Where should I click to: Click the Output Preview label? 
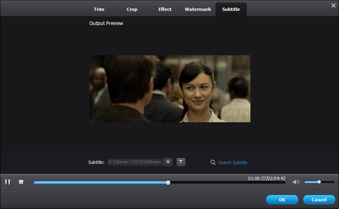(x=106, y=23)
